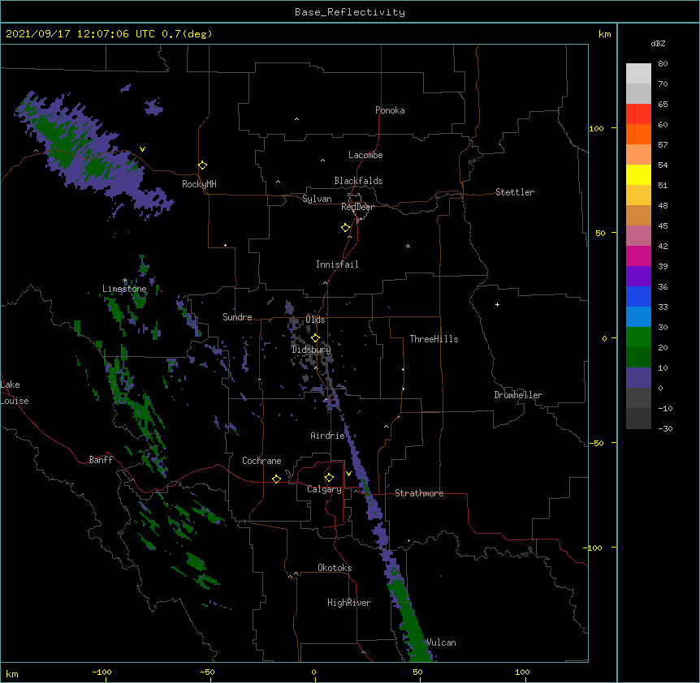Click the yellow diamond marker south of RedDeer

coord(345,227)
